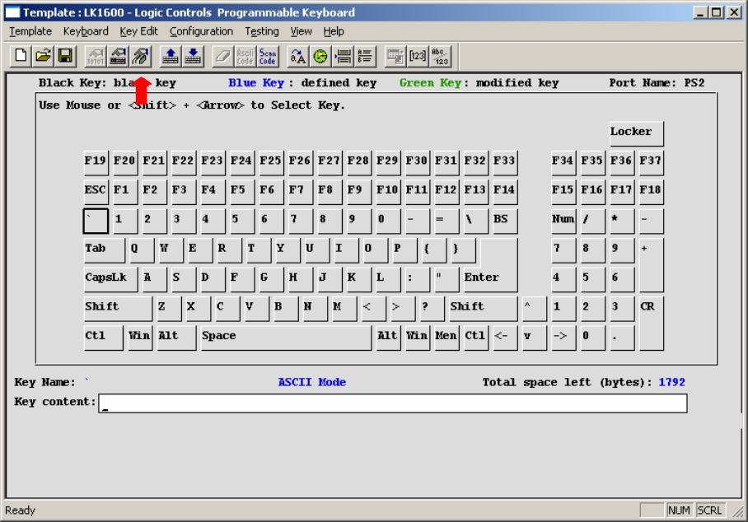Screen dimensions: 748x522
Task: Click the green clock icon in toolbar
Action: pos(320,56)
